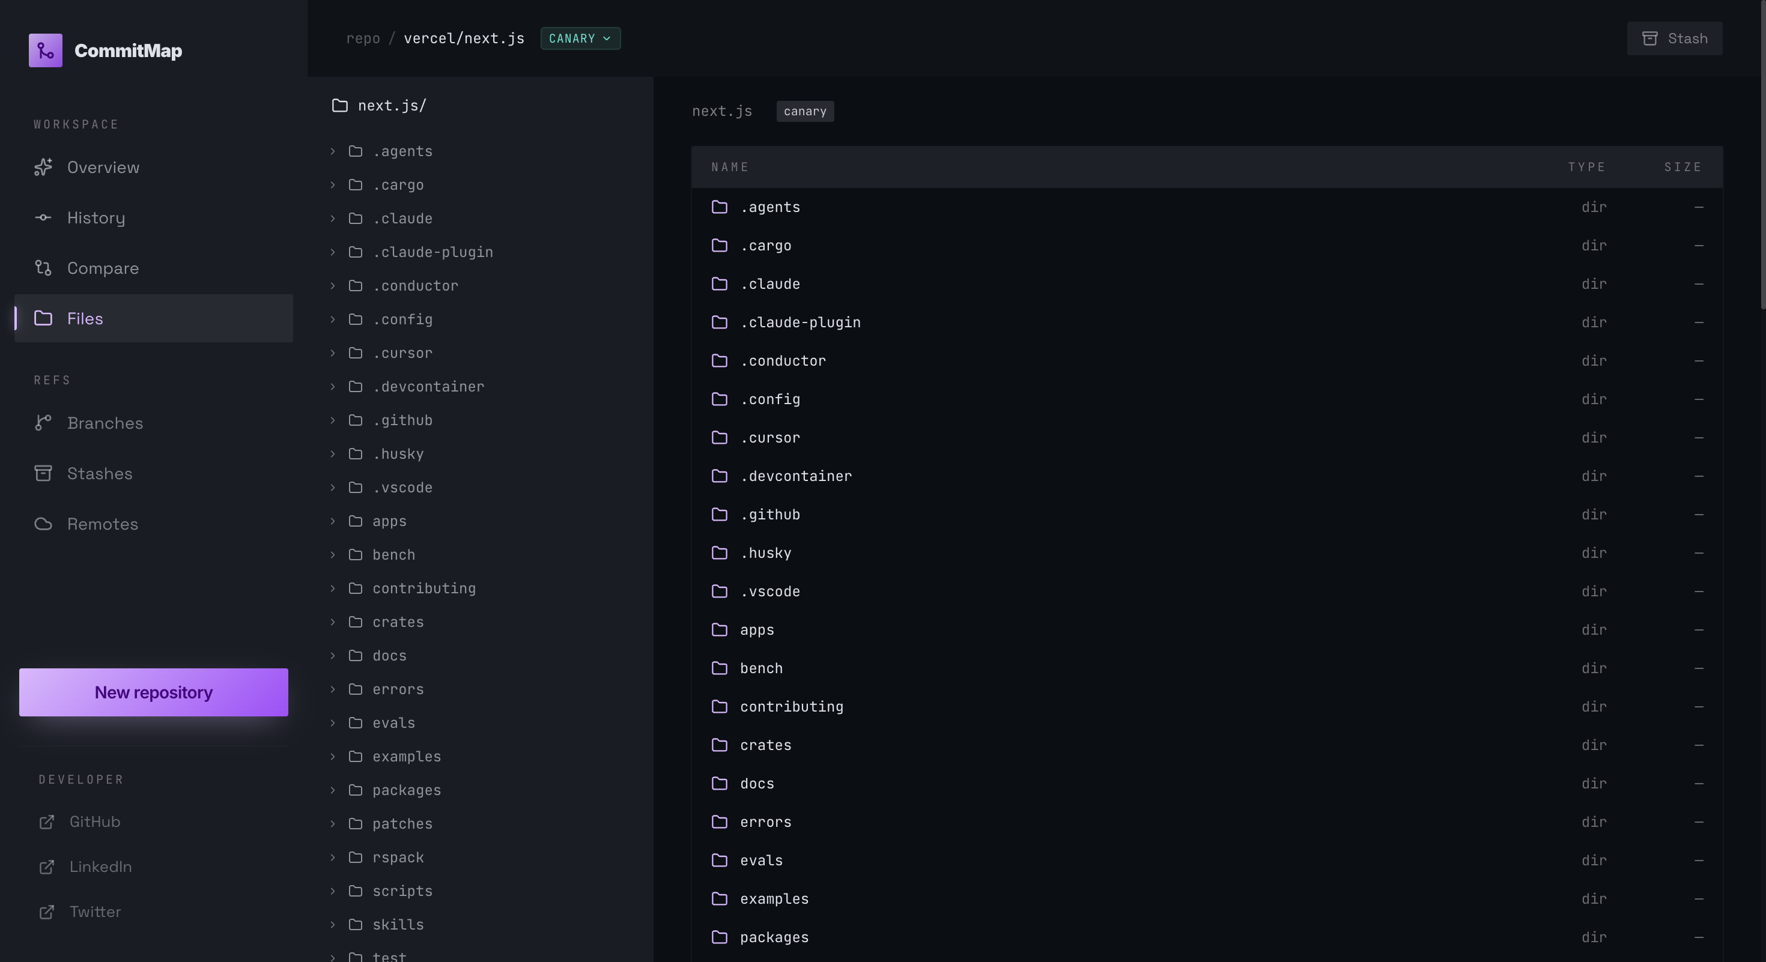Click the root next.js/ folder icon in tree
1766x962 pixels.
(x=340, y=106)
